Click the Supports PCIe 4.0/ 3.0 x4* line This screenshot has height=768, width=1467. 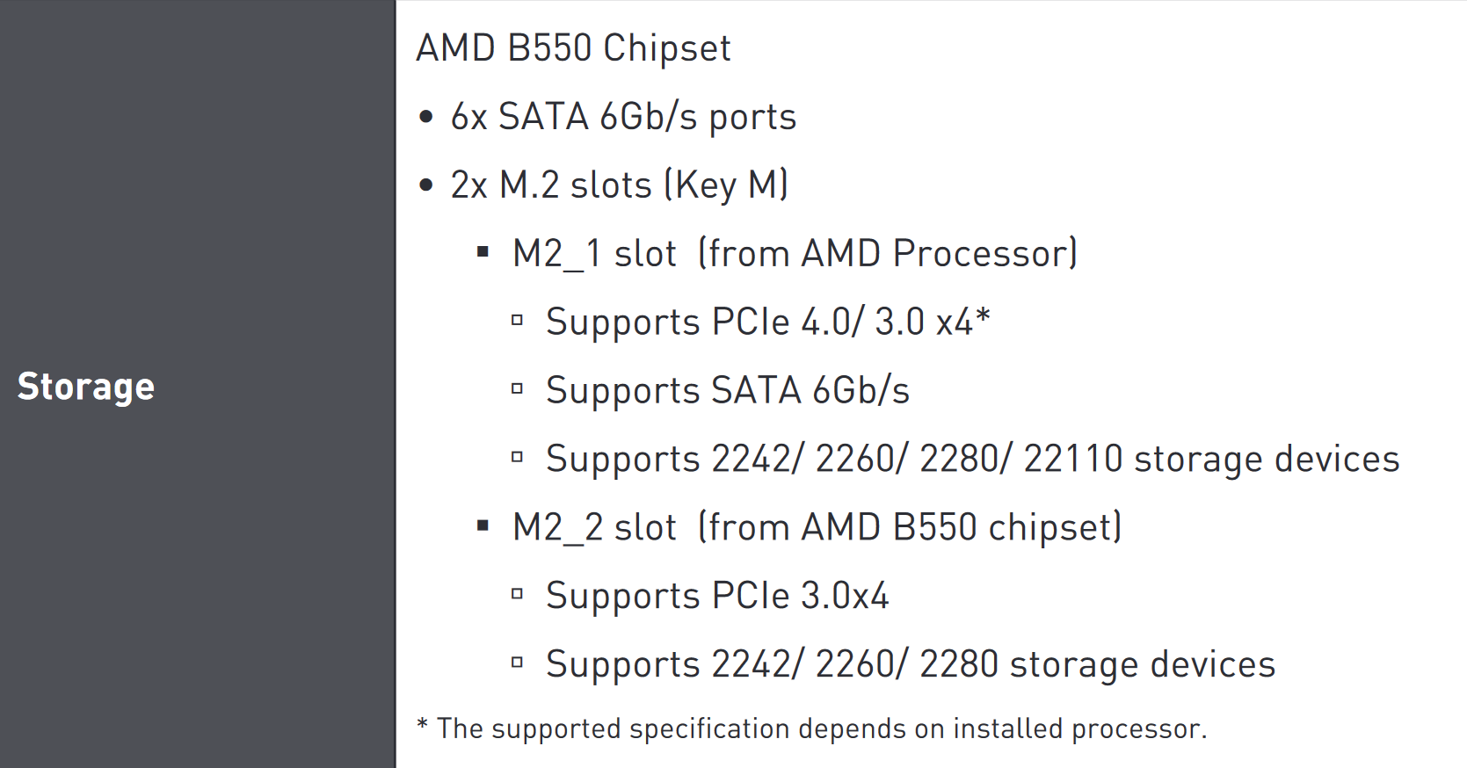(767, 322)
